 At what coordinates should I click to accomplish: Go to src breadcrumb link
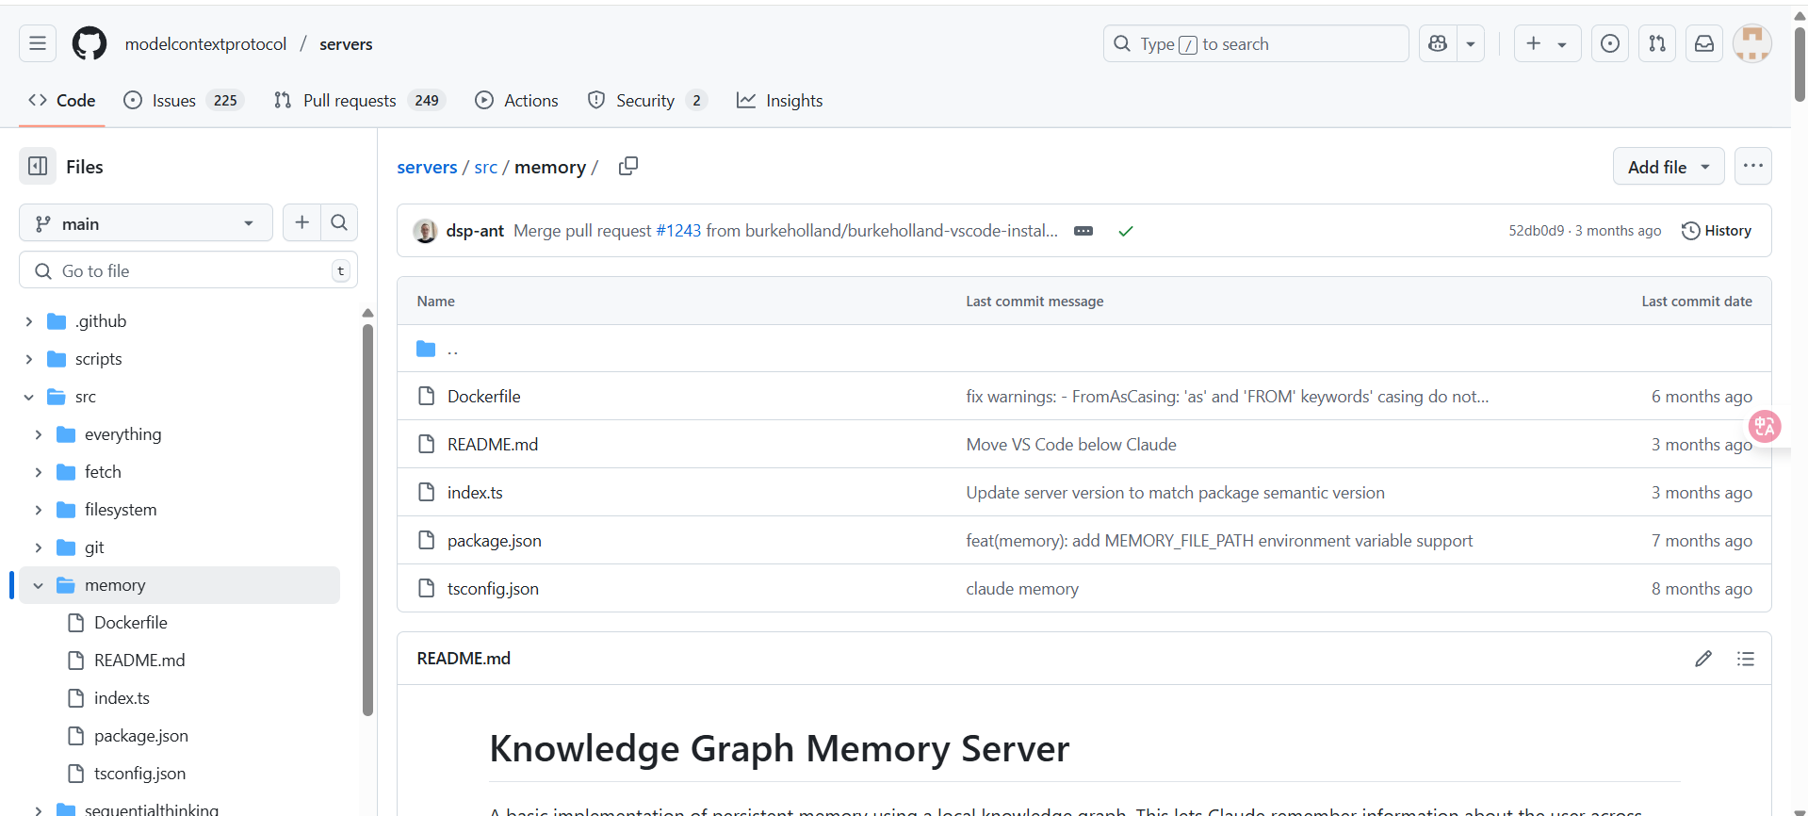pos(485,167)
